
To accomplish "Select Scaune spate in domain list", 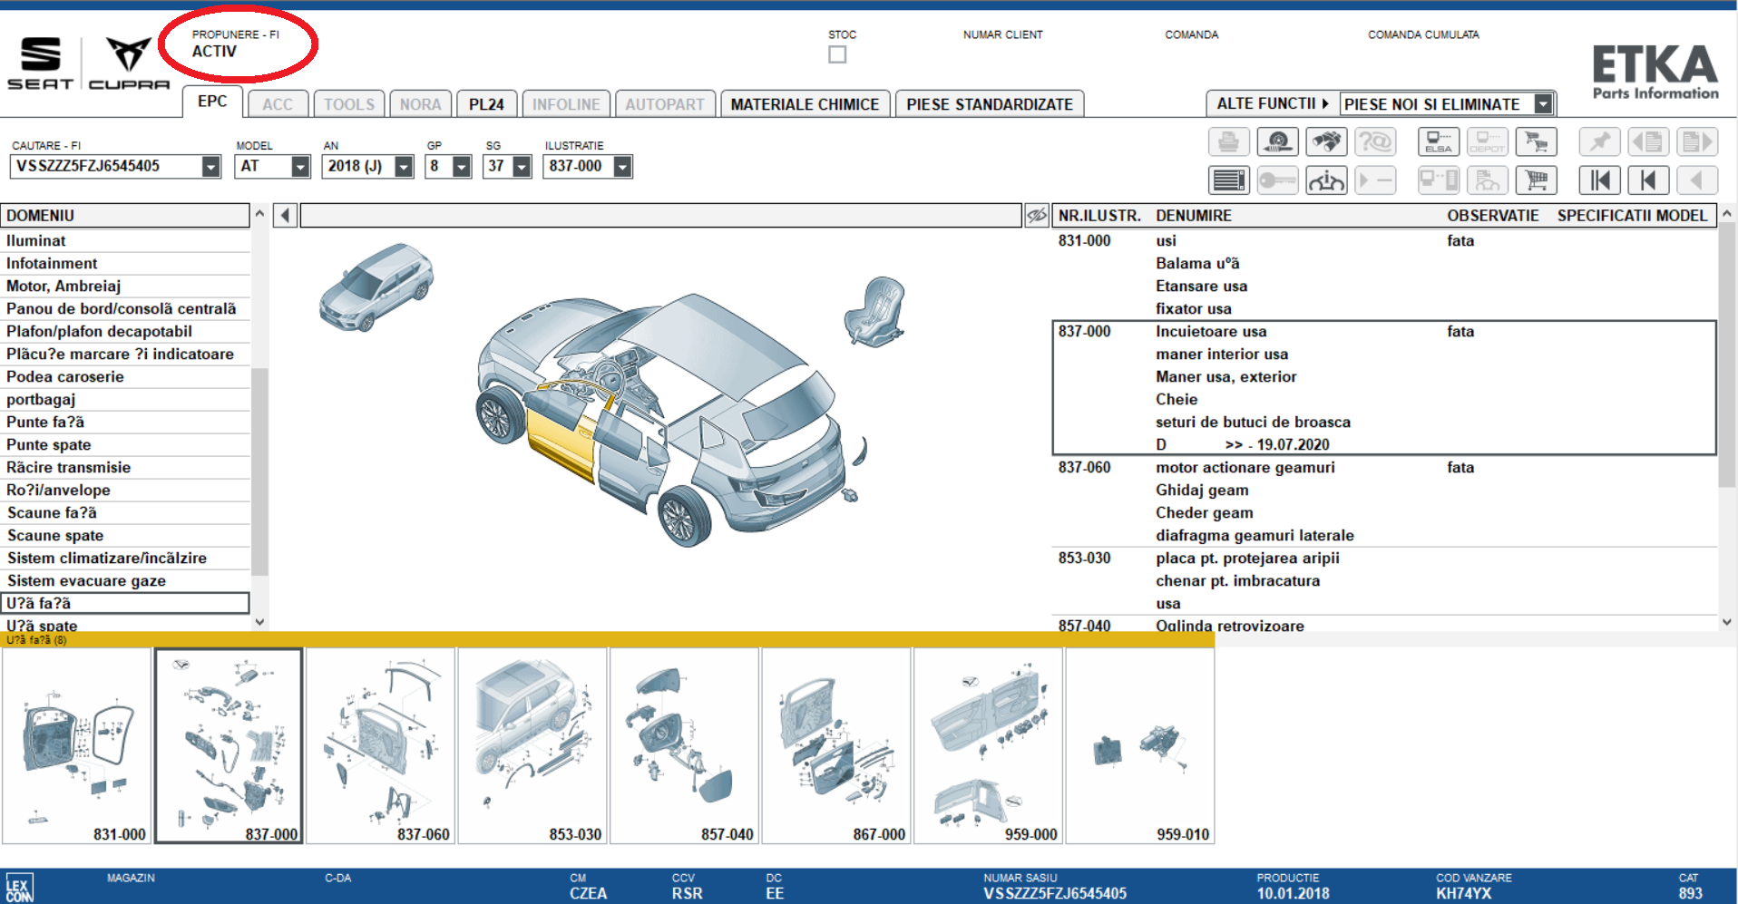I will [x=124, y=535].
